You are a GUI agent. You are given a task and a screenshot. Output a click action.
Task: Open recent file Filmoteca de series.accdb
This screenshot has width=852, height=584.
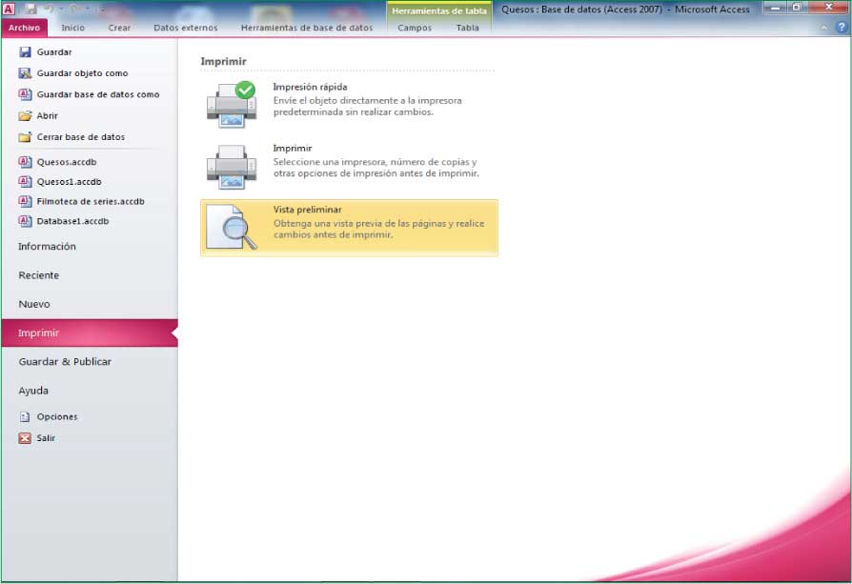tap(91, 202)
